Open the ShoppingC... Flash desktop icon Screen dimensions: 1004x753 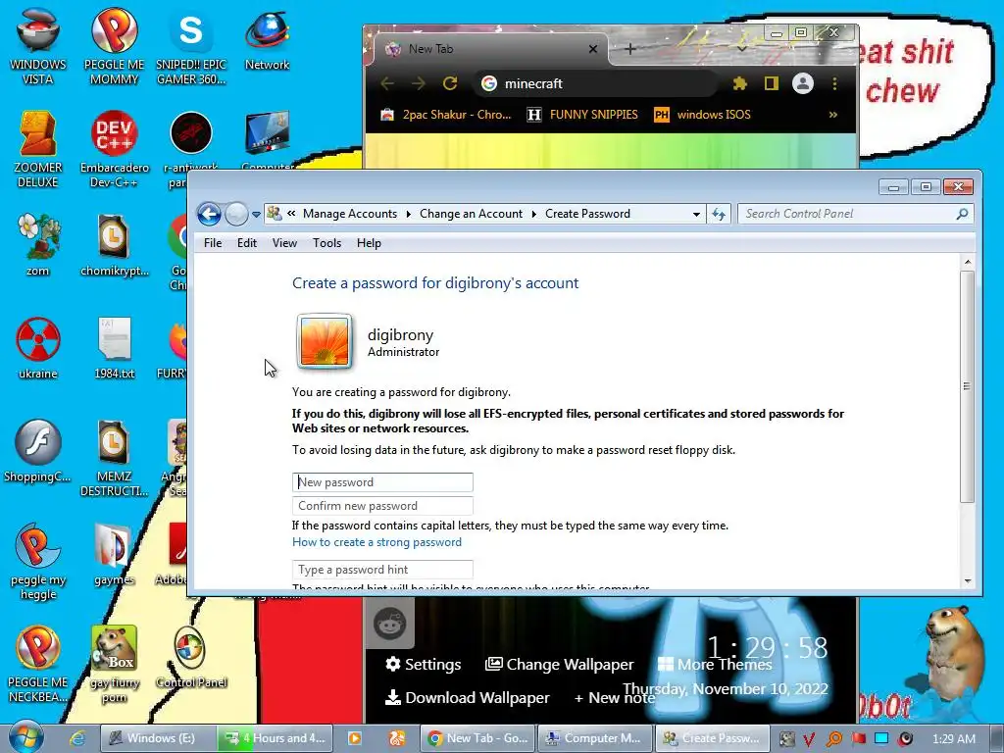(38, 451)
